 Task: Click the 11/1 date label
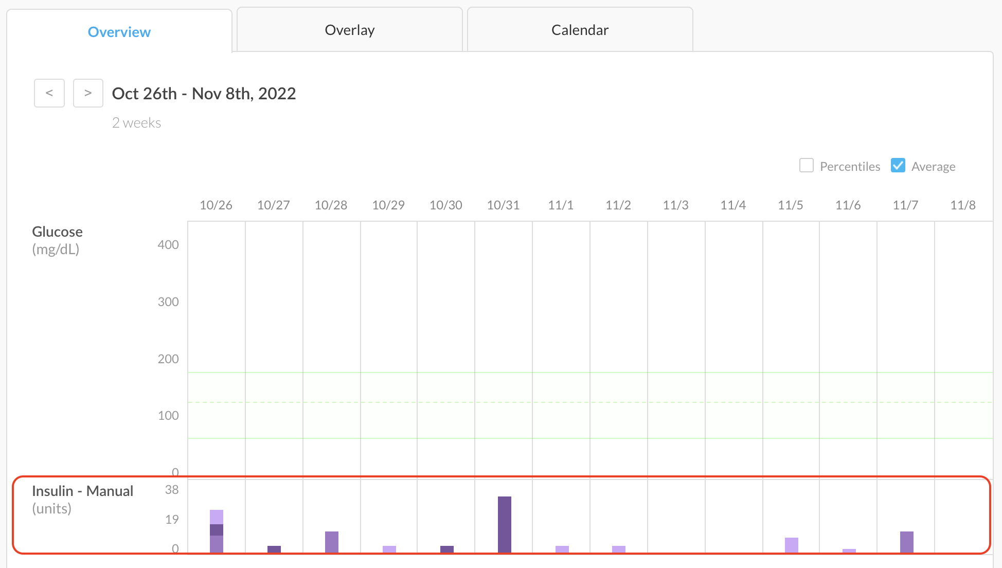point(560,204)
